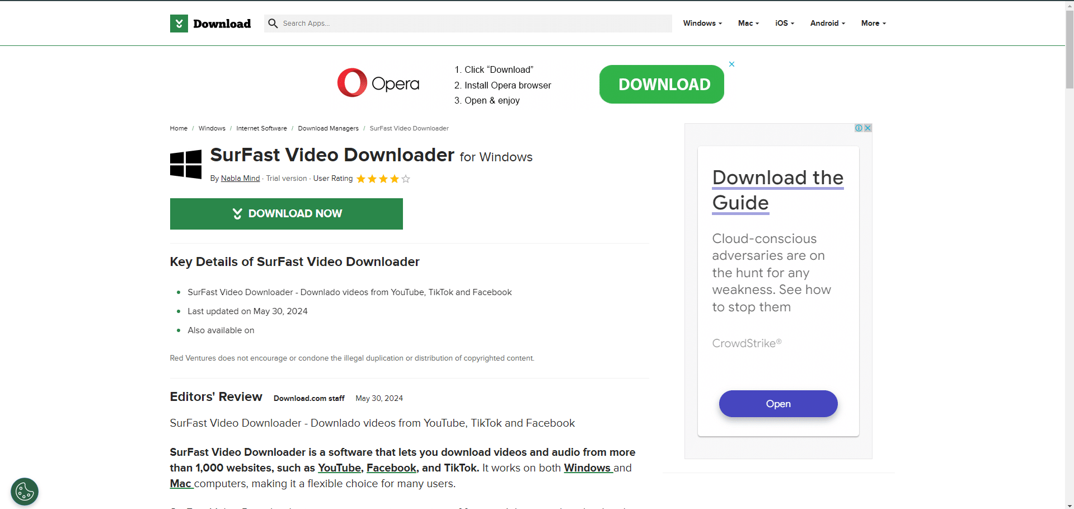1074x509 pixels.
Task: Select the Windows logo beside SurFast title
Action: tap(185, 164)
